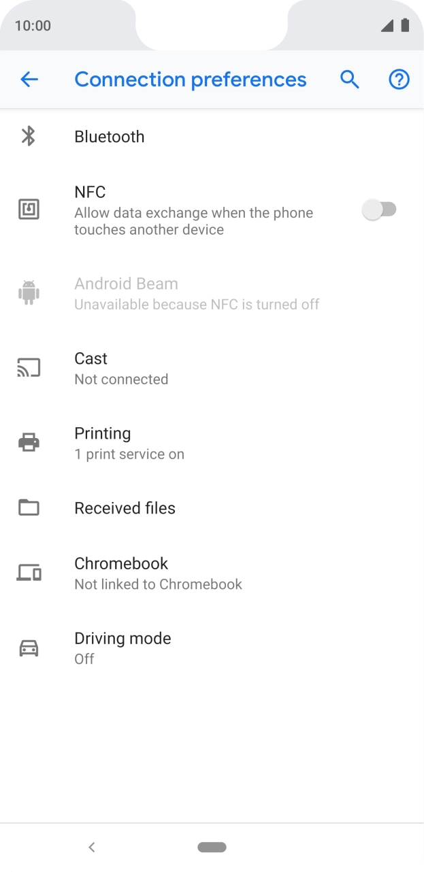424x872 pixels.
Task: Open the Received files folder icon
Action: tap(29, 507)
